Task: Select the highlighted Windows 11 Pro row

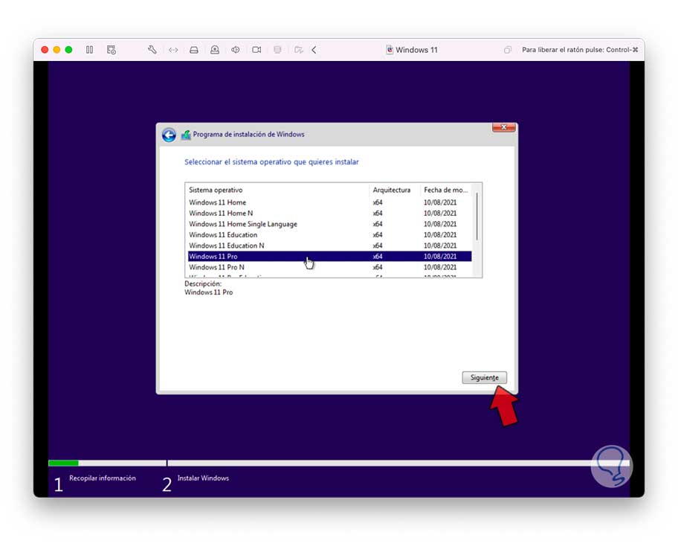Action: [x=329, y=256]
